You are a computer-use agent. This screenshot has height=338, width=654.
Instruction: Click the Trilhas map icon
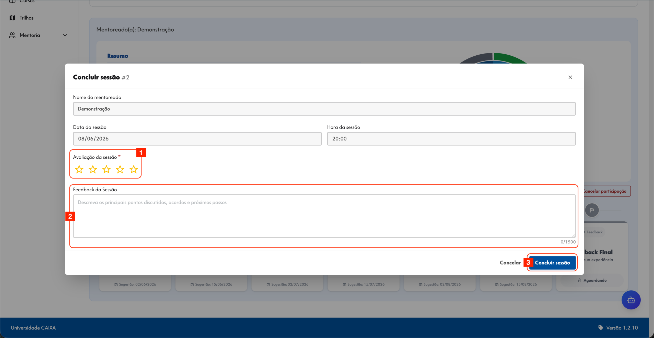[x=12, y=18]
